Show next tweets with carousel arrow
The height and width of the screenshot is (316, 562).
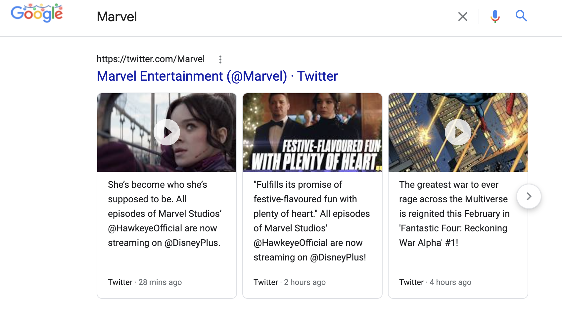pos(529,196)
